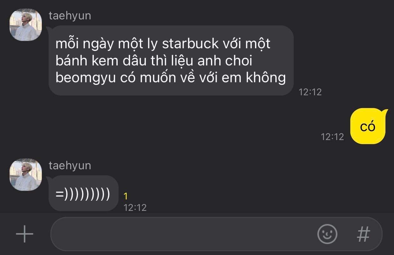
Task: Select the yellow "có" reply bubble
Action: [368, 126]
